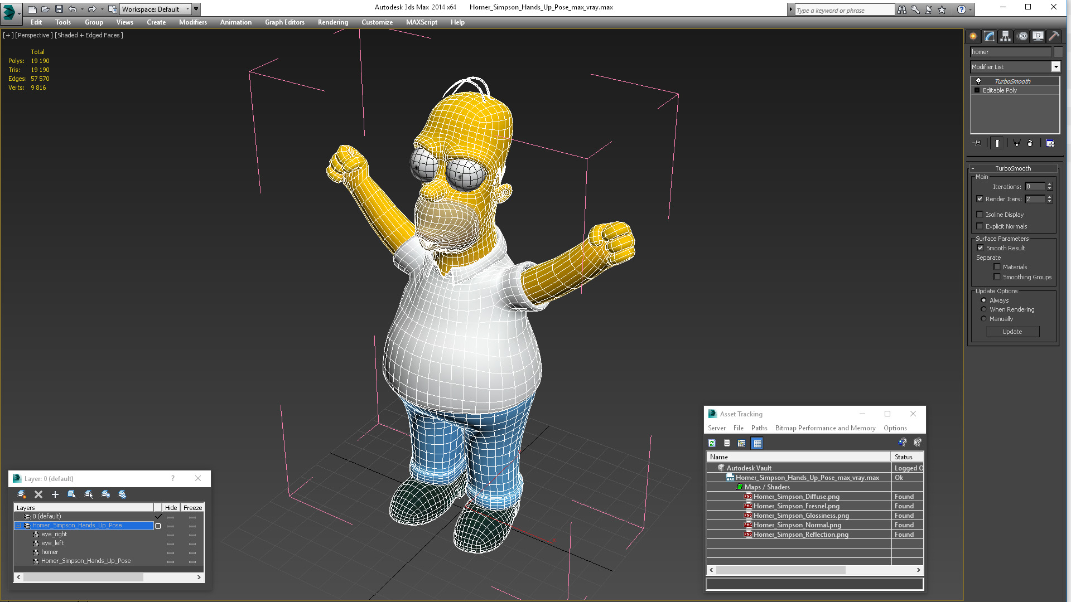Screen dimensions: 1071x602
Task: Click Make Unique modifier icon
Action: coord(1016,143)
